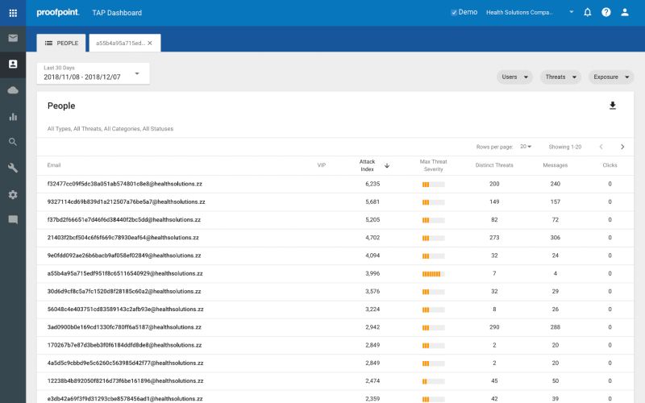View notifications bell icon
The width and height of the screenshot is (645, 403).
588,12
